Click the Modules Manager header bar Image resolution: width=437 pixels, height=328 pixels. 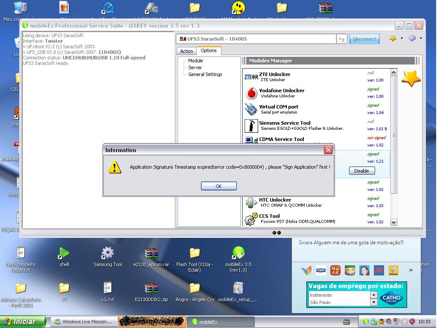tap(331, 61)
